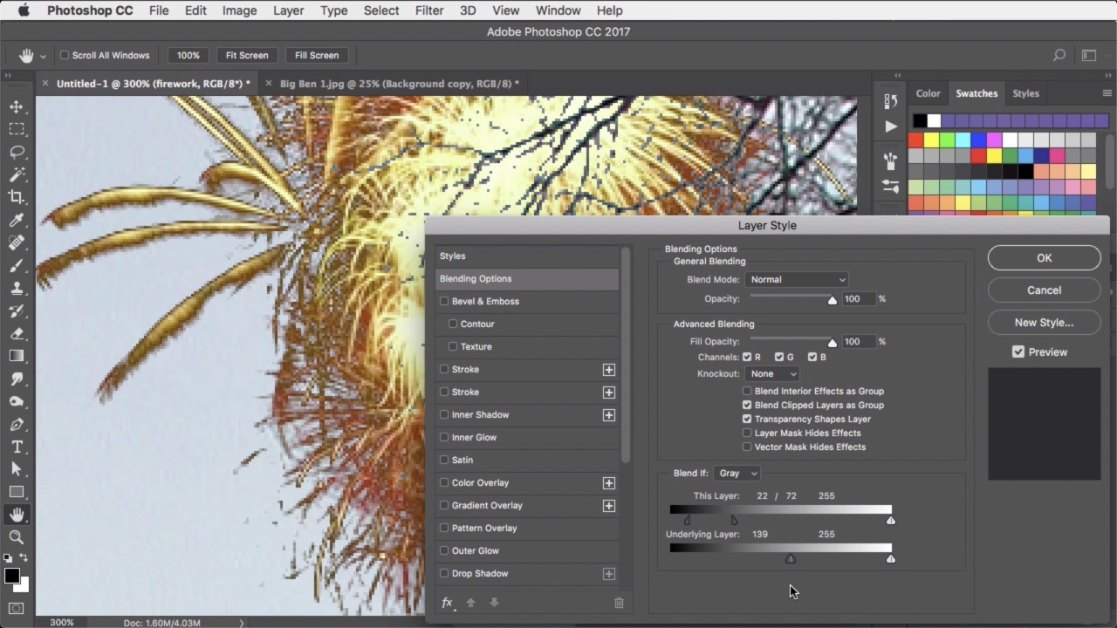Toggle the Preview checkbox
This screenshot has height=628, width=1117.
click(x=1018, y=352)
